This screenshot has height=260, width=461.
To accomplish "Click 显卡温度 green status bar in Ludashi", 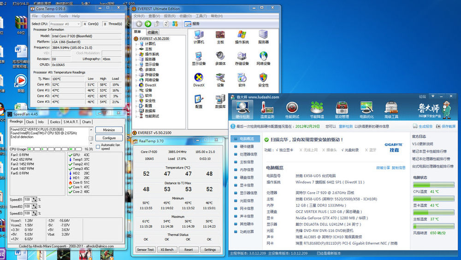I will coord(434,199).
